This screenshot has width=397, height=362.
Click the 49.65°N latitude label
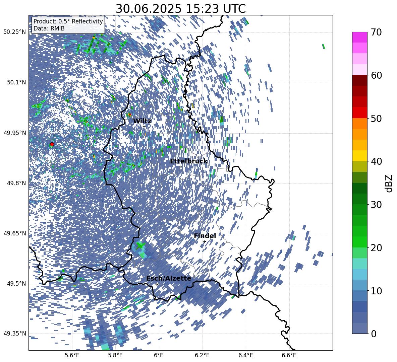pos(15,233)
